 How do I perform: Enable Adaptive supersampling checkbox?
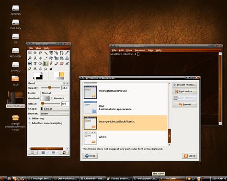pos(30,123)
